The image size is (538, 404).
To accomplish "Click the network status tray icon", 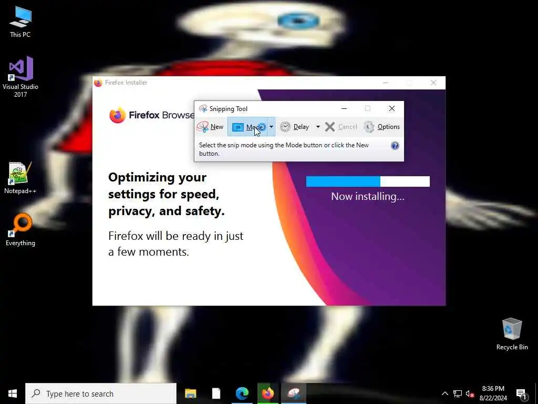I will point(458,393).
